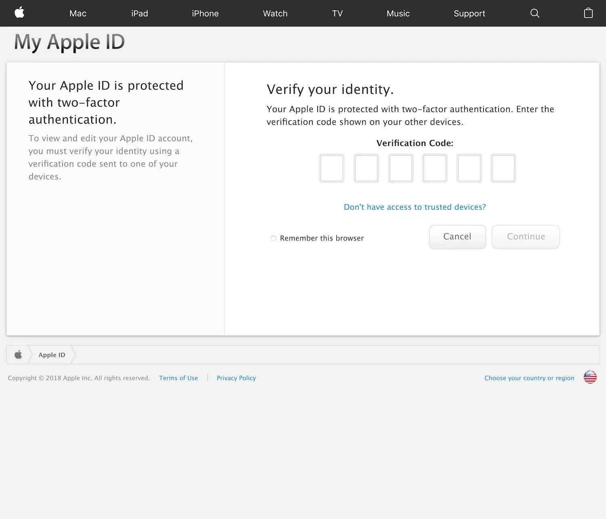Screen dimensions: 606x519
Task: Open the Terms of Use link
Action: [179, 378]
